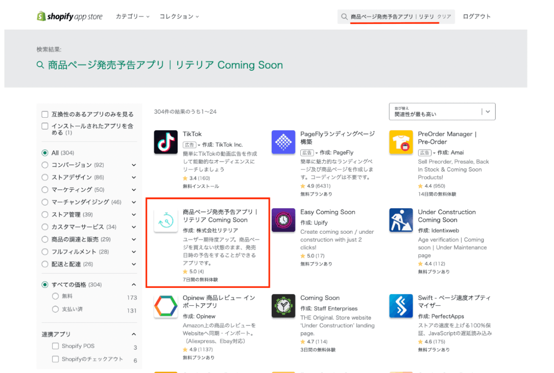Open the Shopify app store logo
Screen dimensions: 554x373
click(x=69, y=16)
